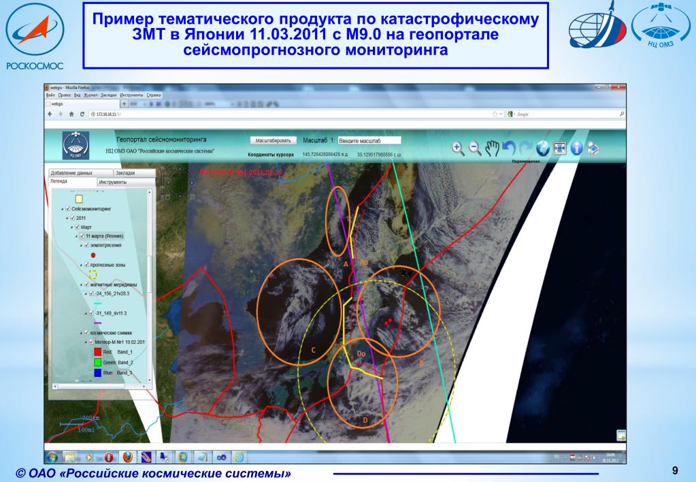Collapse the космические снимки node arrow

click(x=82, y=333)
